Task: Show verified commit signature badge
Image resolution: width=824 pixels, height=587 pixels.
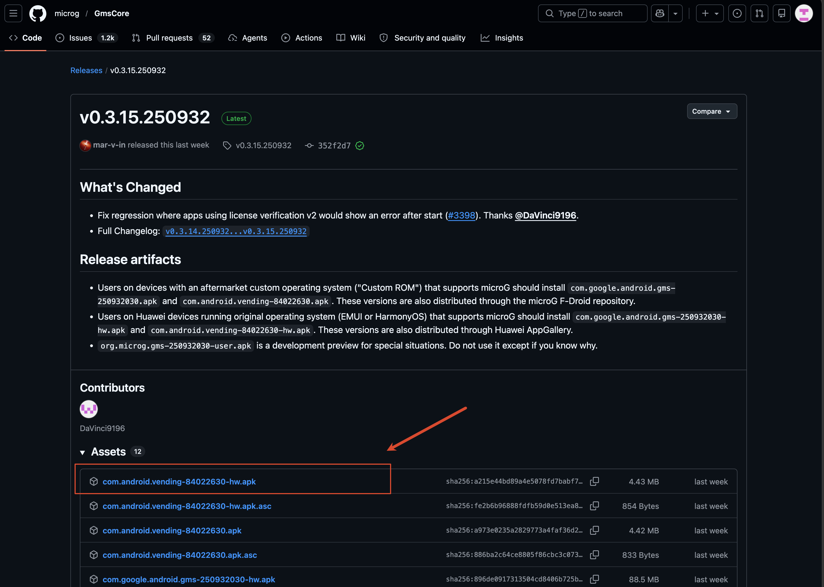Action: tap(359, 145)
